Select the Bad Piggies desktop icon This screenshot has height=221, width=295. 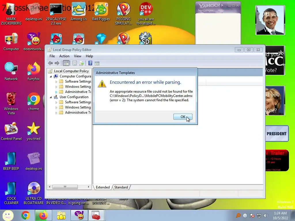tap(101, 12)
